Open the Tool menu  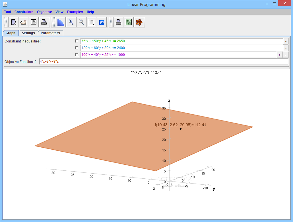click(x=7, y=12)
